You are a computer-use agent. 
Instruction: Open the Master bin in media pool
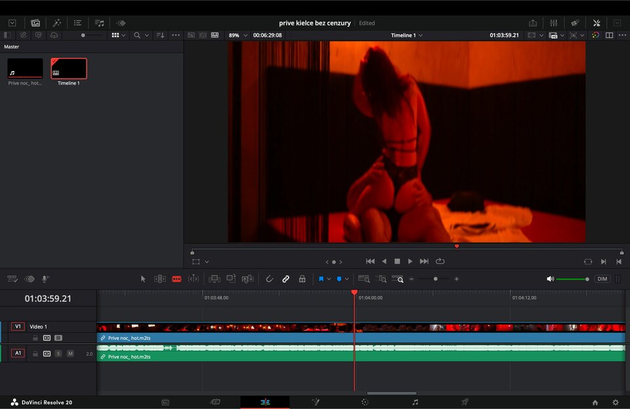(x=12, y=47)
